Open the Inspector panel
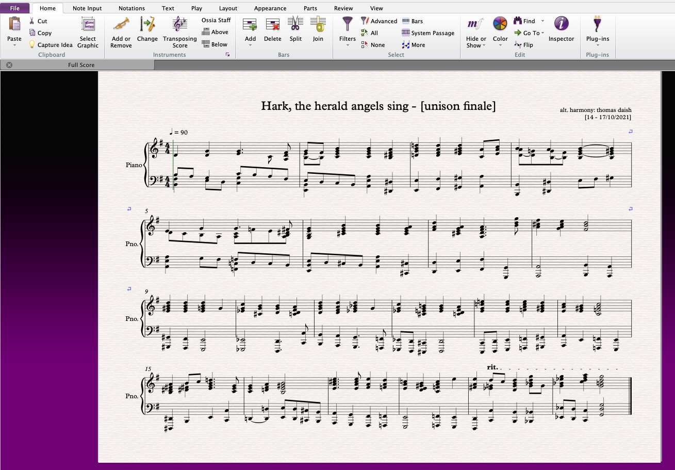 [x=561, y=25]
